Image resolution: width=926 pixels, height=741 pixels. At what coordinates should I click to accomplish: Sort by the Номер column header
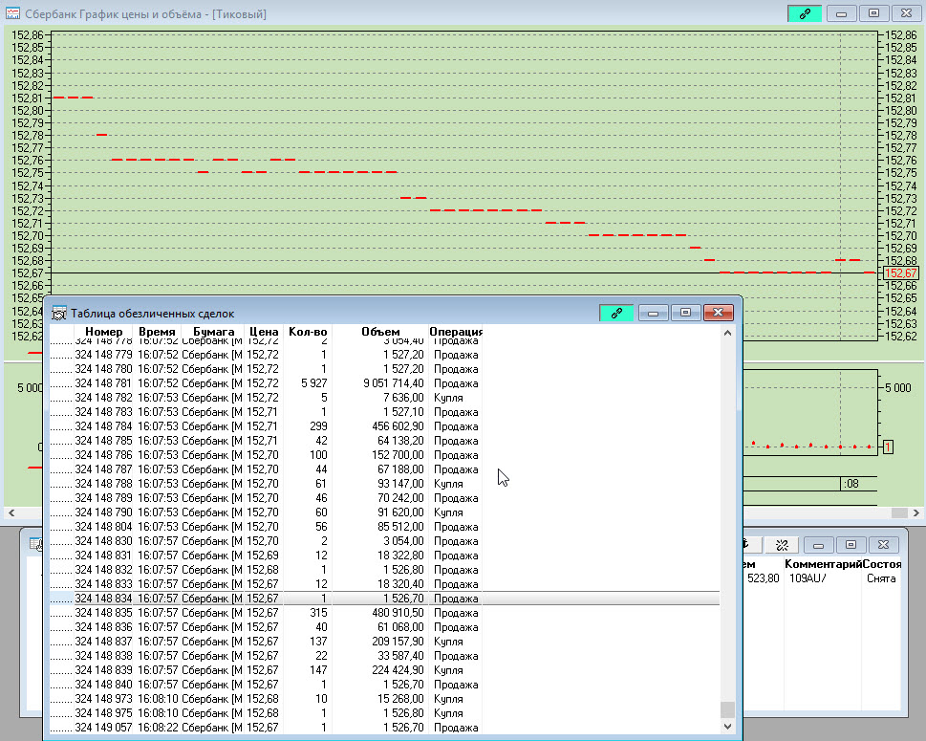pyautogui.click(x=103, y=332)
